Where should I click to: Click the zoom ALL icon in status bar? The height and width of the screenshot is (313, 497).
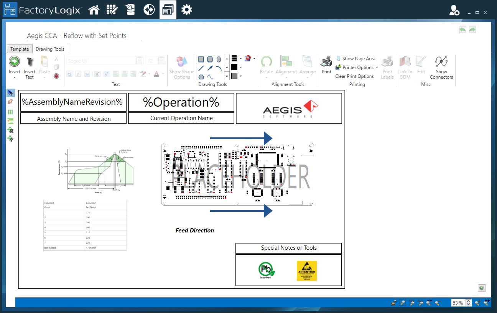coord(420,303)
